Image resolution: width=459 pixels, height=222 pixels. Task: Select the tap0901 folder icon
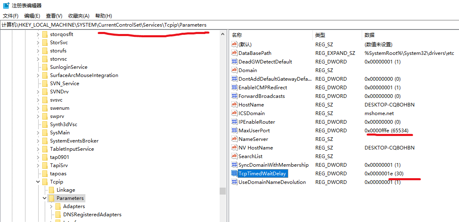pyautogui.click(x=45, y=157)
